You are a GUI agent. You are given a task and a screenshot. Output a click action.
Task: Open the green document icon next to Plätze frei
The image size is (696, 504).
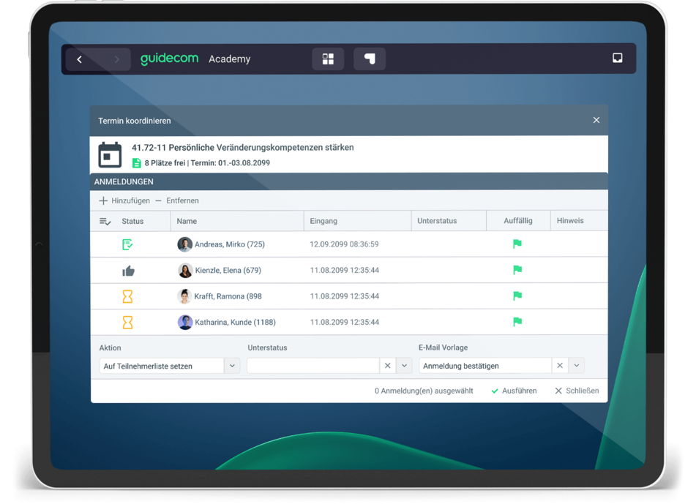click(x=137, y=163)
